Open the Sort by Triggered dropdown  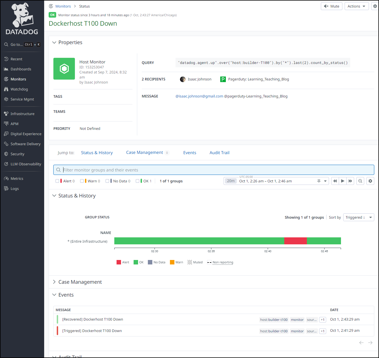(359, 217)
